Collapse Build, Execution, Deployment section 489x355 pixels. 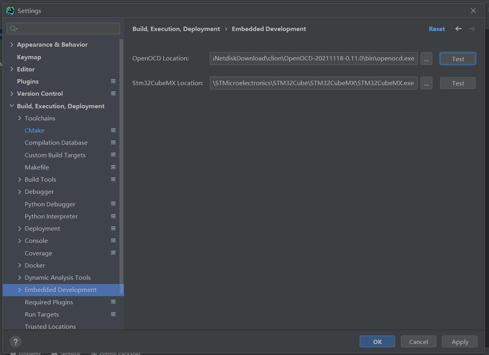click(12, 106)
